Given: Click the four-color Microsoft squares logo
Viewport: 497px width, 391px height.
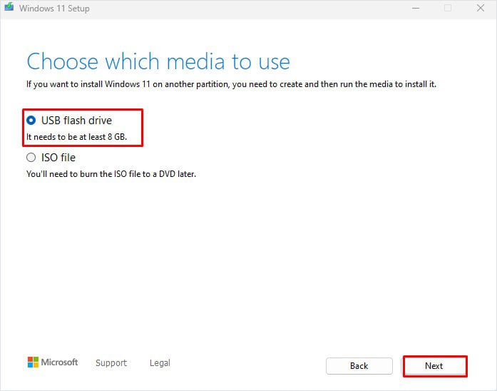Looking at the screenshot, I should [x=33, y=362].
